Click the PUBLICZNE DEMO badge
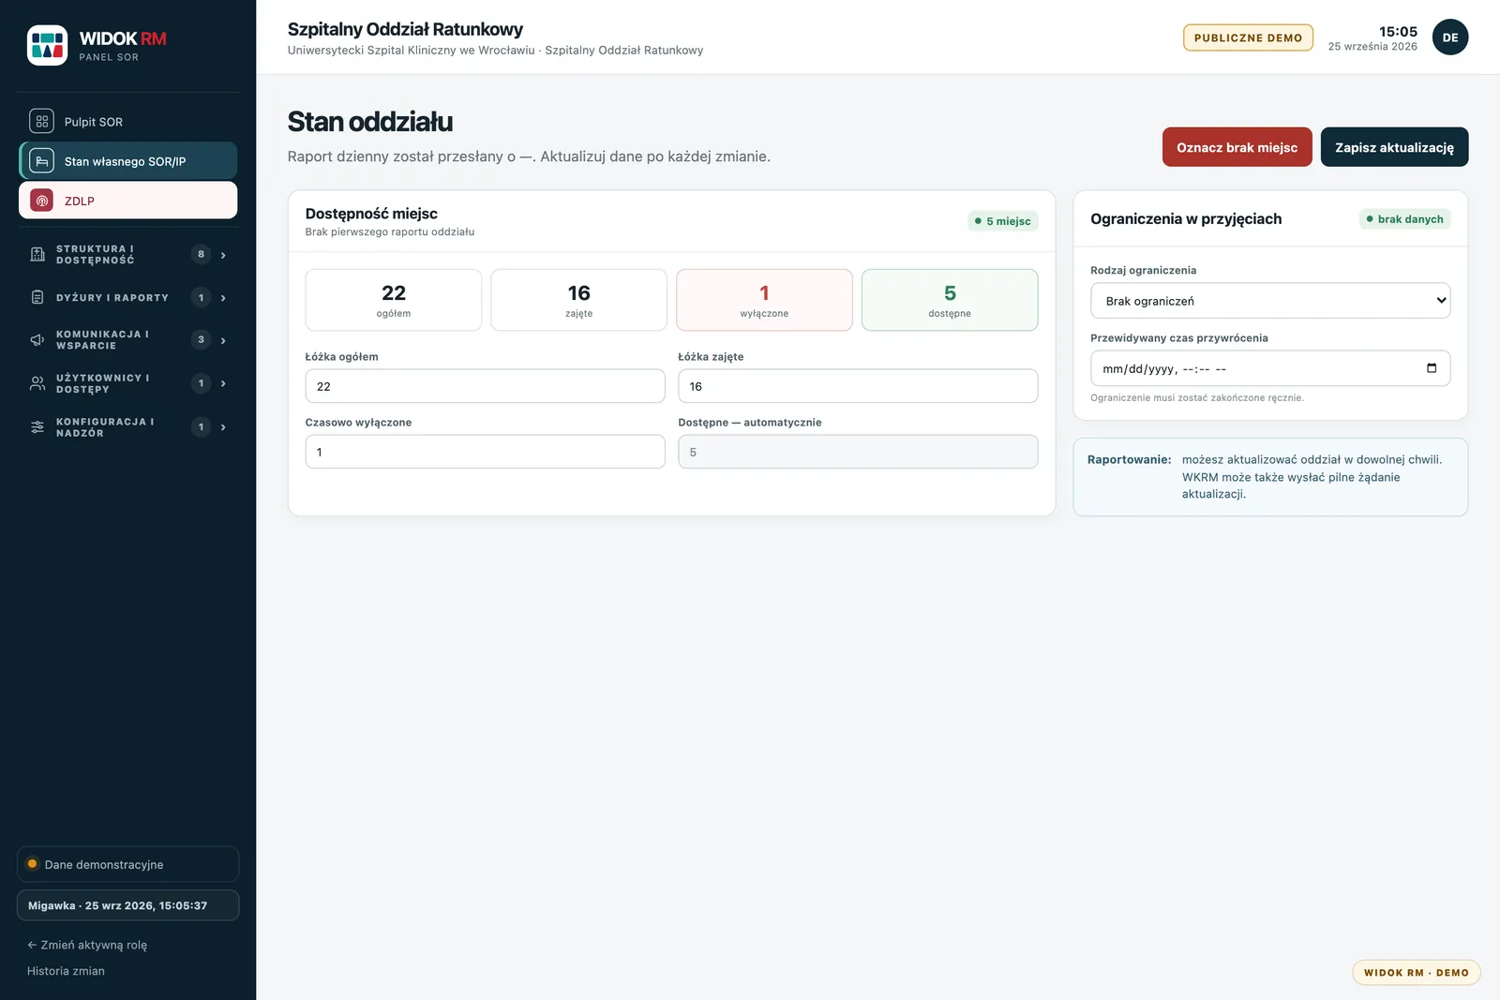Screen dimensions: 1500x1000 tap(1248, 37)
